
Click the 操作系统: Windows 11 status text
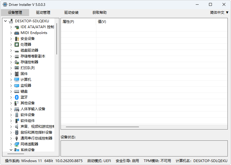(24, 161)
